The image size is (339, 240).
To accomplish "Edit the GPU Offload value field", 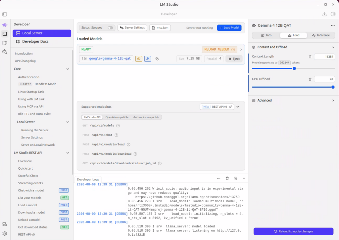I will click(x=324, y=79).
